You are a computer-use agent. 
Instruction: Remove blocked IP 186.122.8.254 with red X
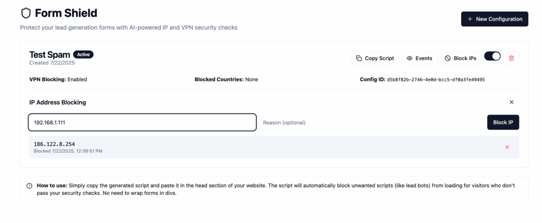(507, 147)
